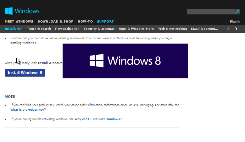This screenshot has width=245, height=142.
Task: Click the Windows 8 banner image
Action: coord(125,61)
